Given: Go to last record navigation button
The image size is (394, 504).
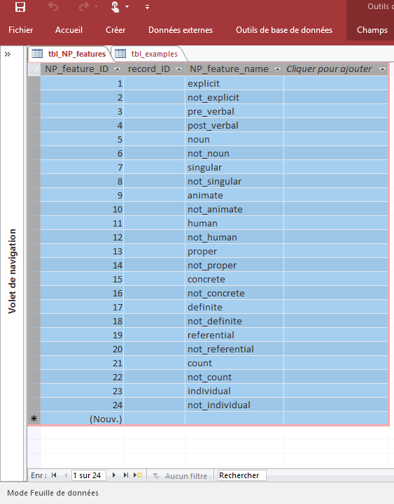Looking at the screenshot, I should [126, 475].
